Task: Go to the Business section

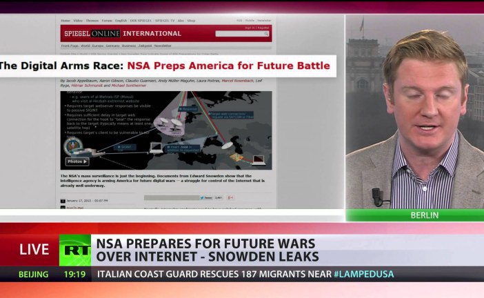Action: pos(129,46)
